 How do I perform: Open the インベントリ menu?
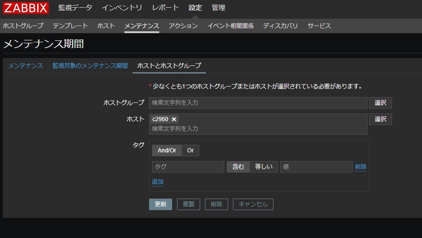[122, 8]
